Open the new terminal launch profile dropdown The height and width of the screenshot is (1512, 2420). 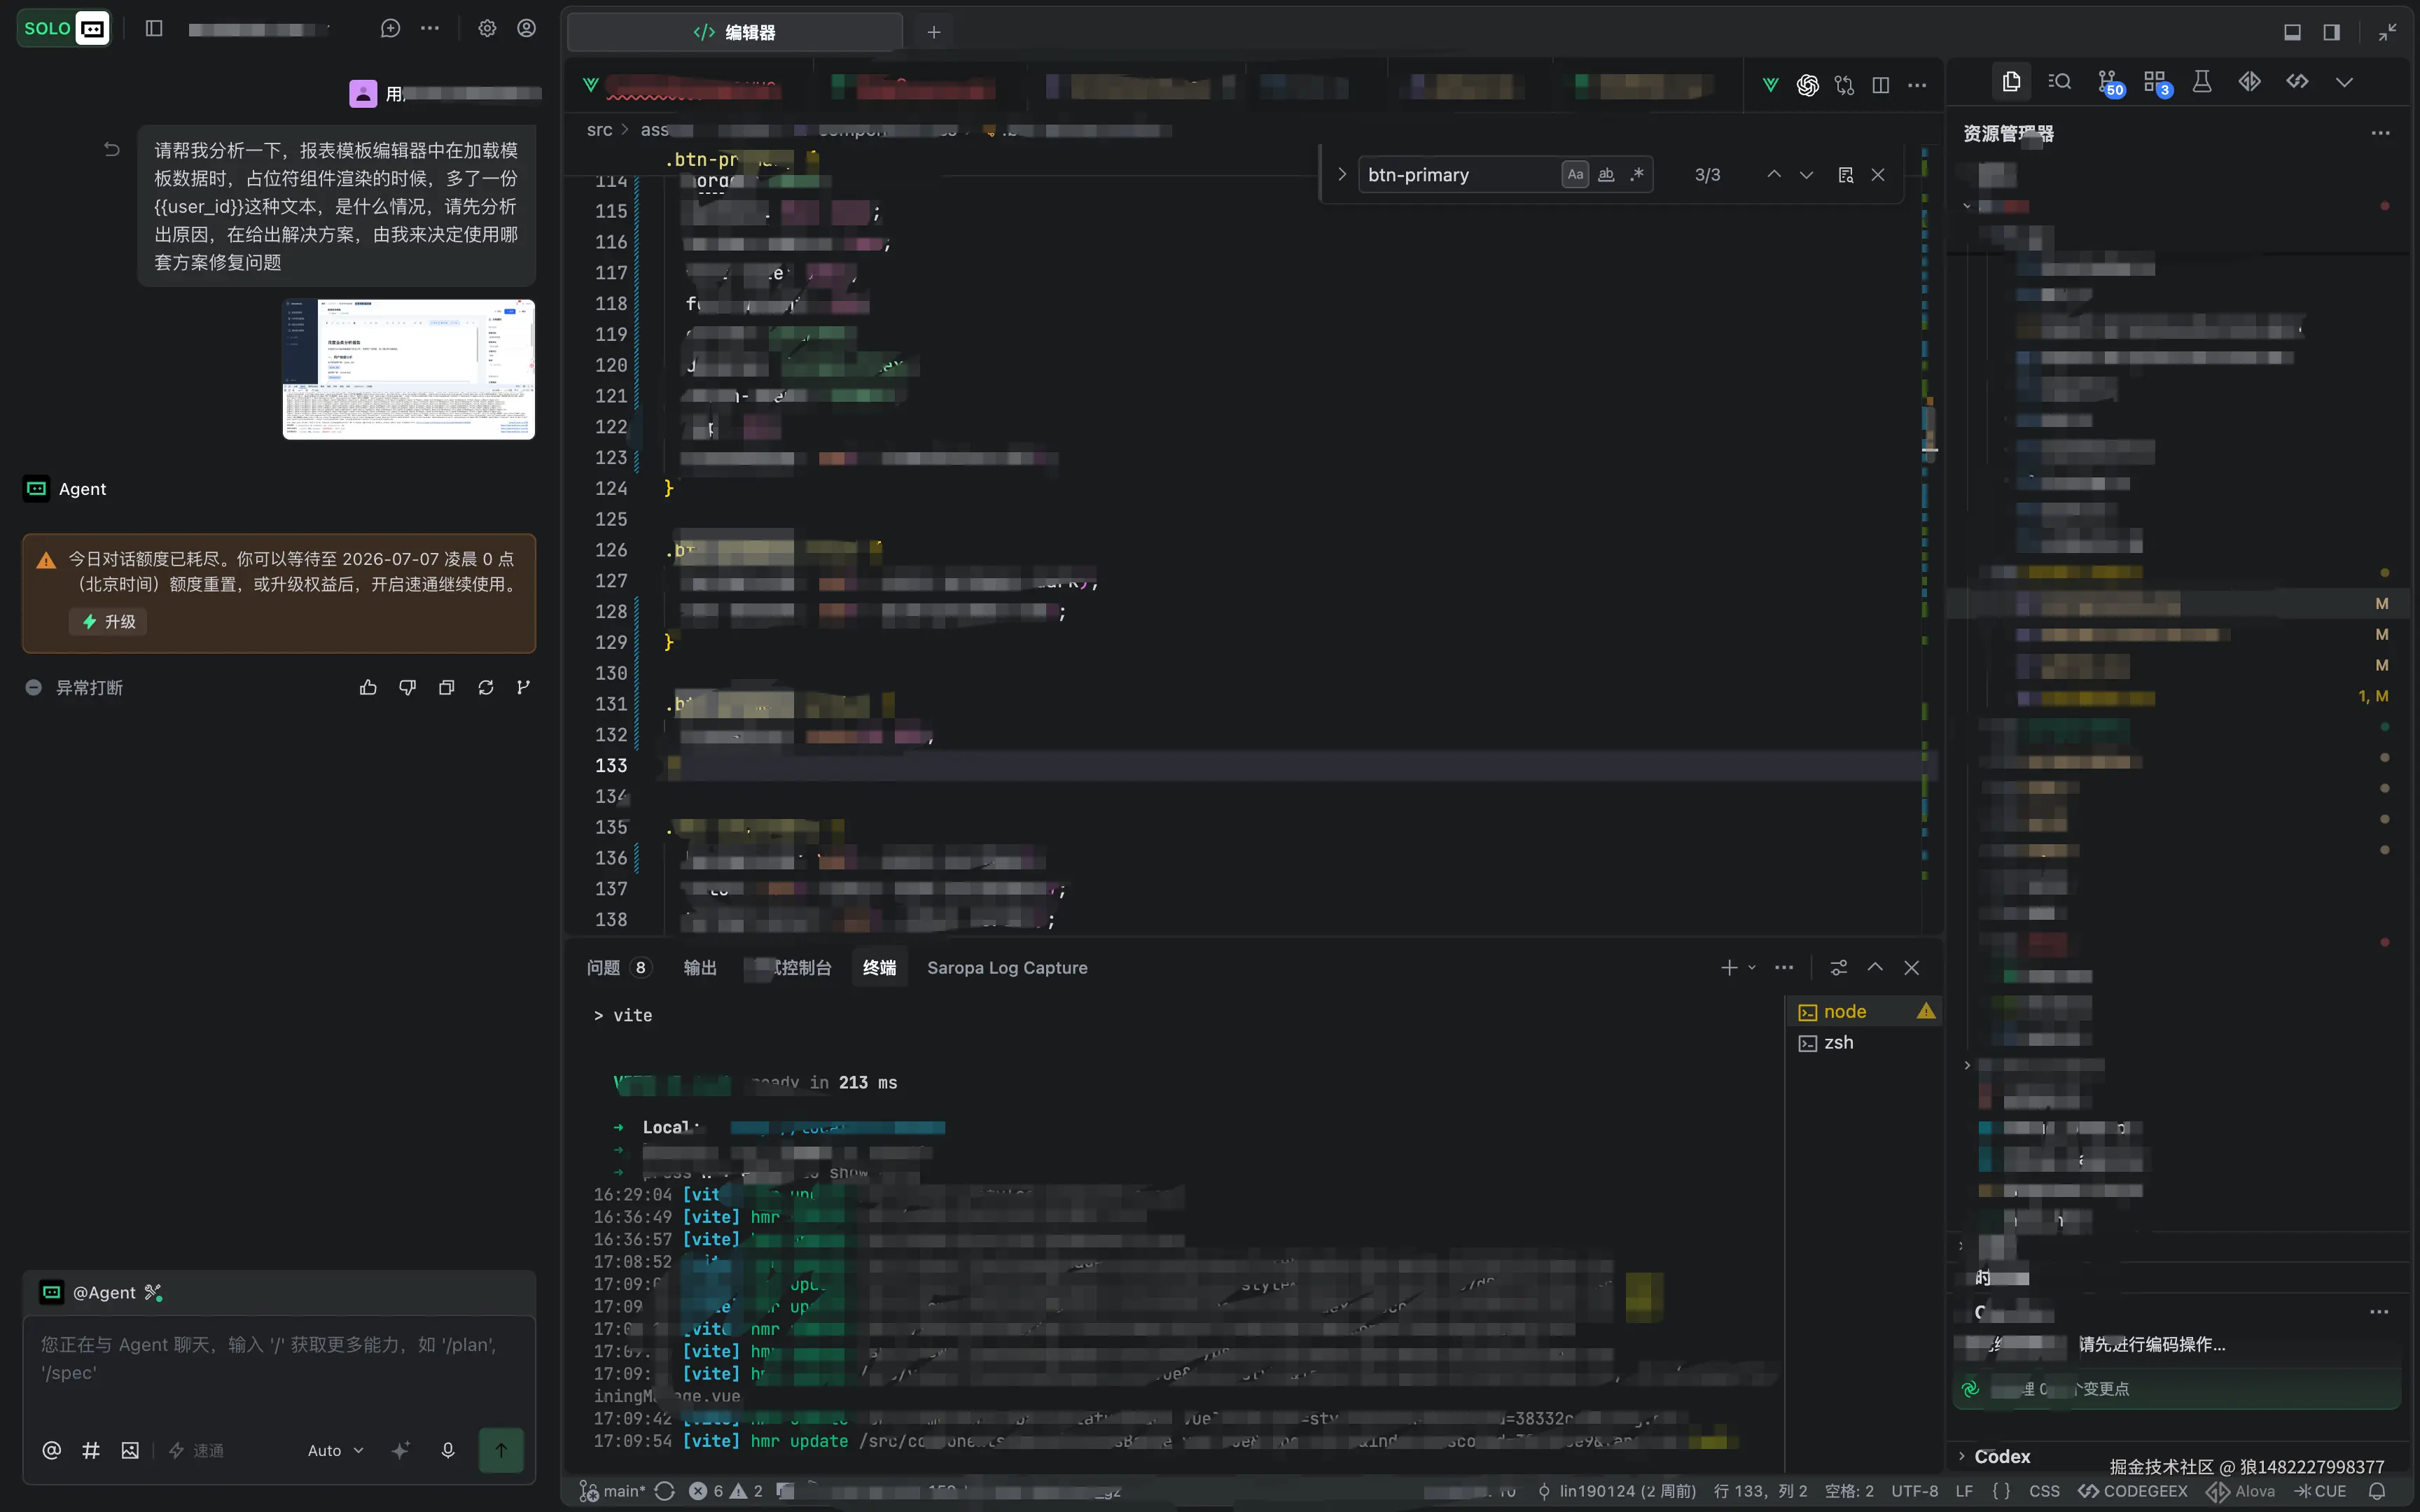point(1752,967)
